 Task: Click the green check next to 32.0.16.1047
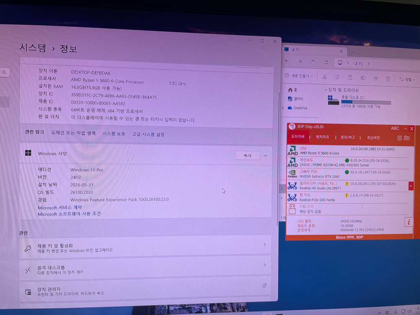tap(347, 172)
